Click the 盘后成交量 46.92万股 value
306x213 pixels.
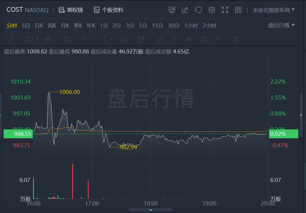(131, 52)
